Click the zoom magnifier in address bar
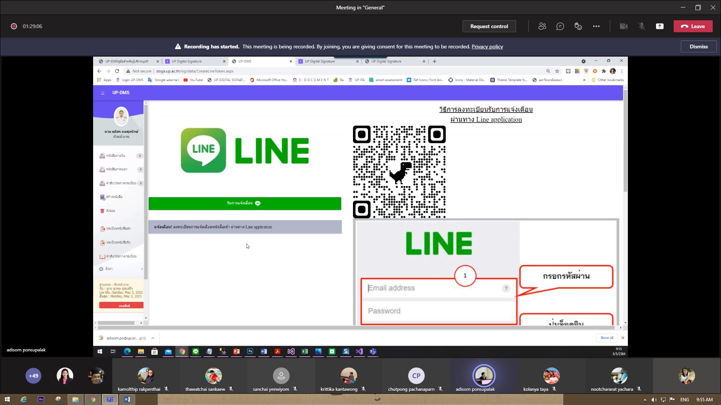 pos(548,71)
